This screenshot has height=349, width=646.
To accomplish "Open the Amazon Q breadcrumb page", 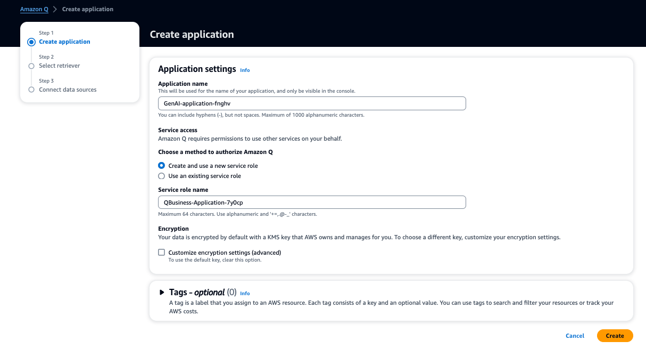I will coord(34,9).
